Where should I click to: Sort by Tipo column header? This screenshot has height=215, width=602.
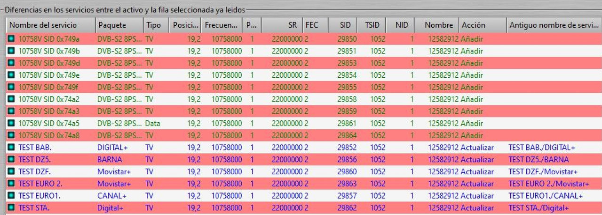(156, 25)
